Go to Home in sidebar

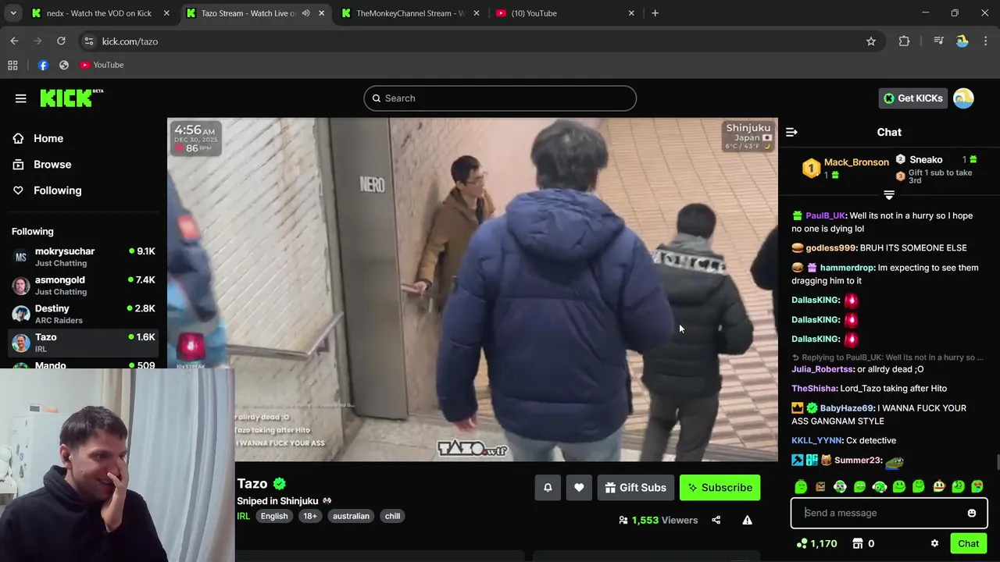[x=48, y=138]
